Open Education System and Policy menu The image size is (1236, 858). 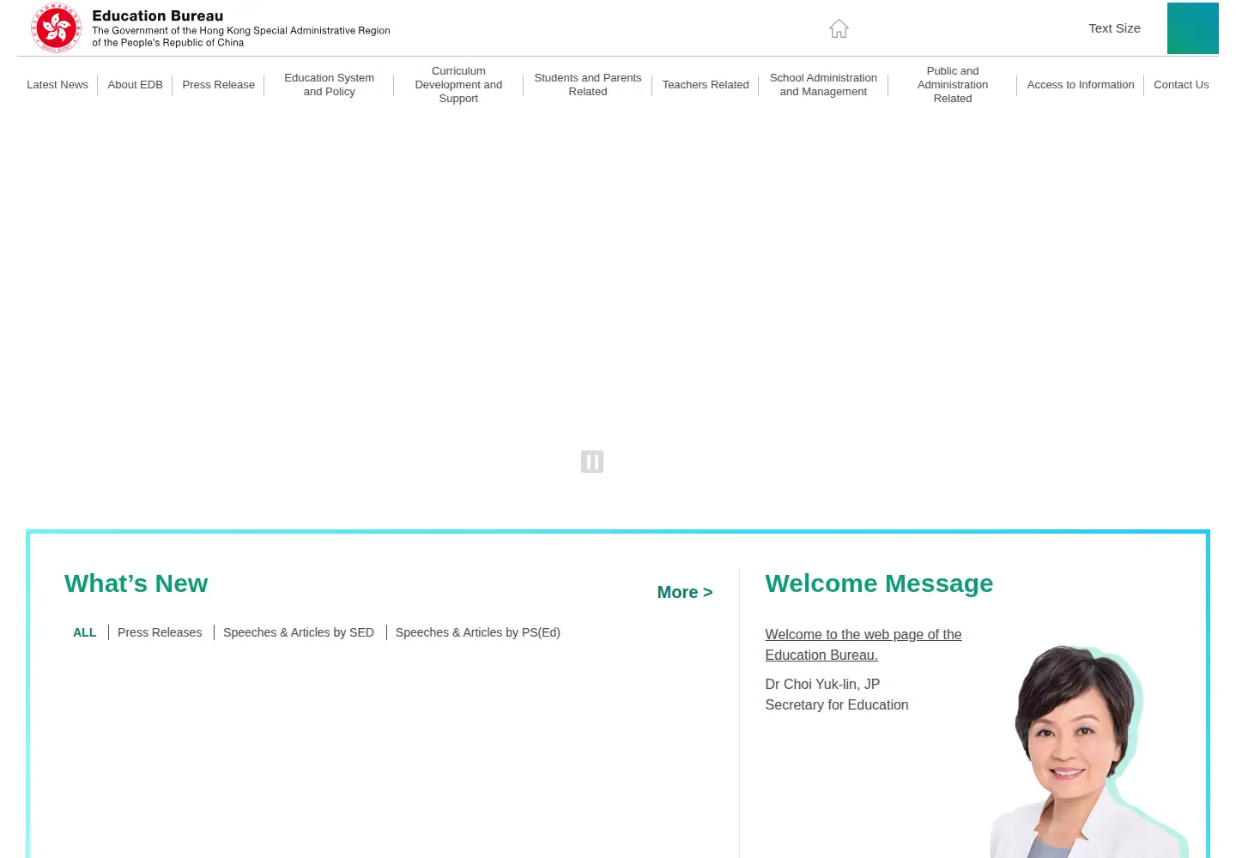click(330, 85)
